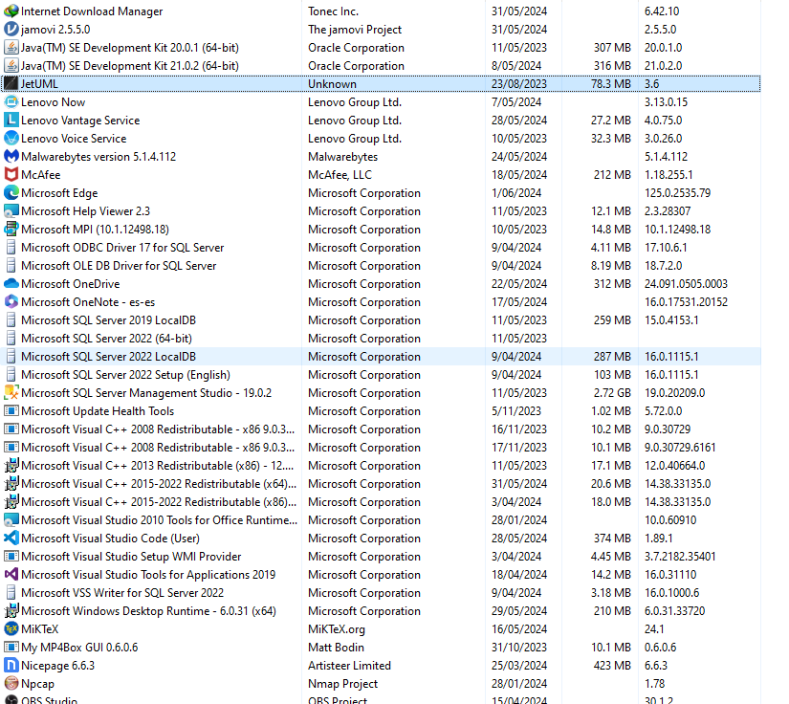This screenshot has width=789, height=704.
Task: Click the Malwarebytes icon
Action: tap(11, 157)
